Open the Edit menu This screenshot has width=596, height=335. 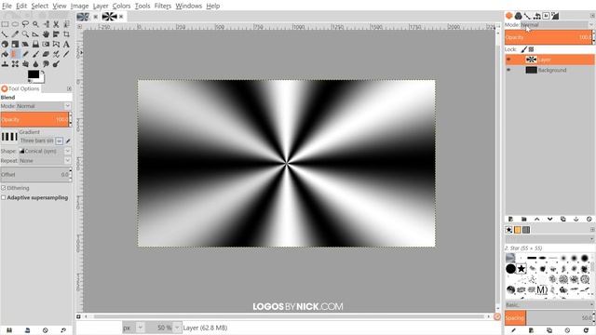click(21, 6)
